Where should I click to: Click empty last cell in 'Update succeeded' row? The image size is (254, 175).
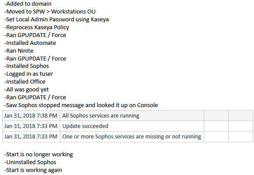[x=240, y=126]
